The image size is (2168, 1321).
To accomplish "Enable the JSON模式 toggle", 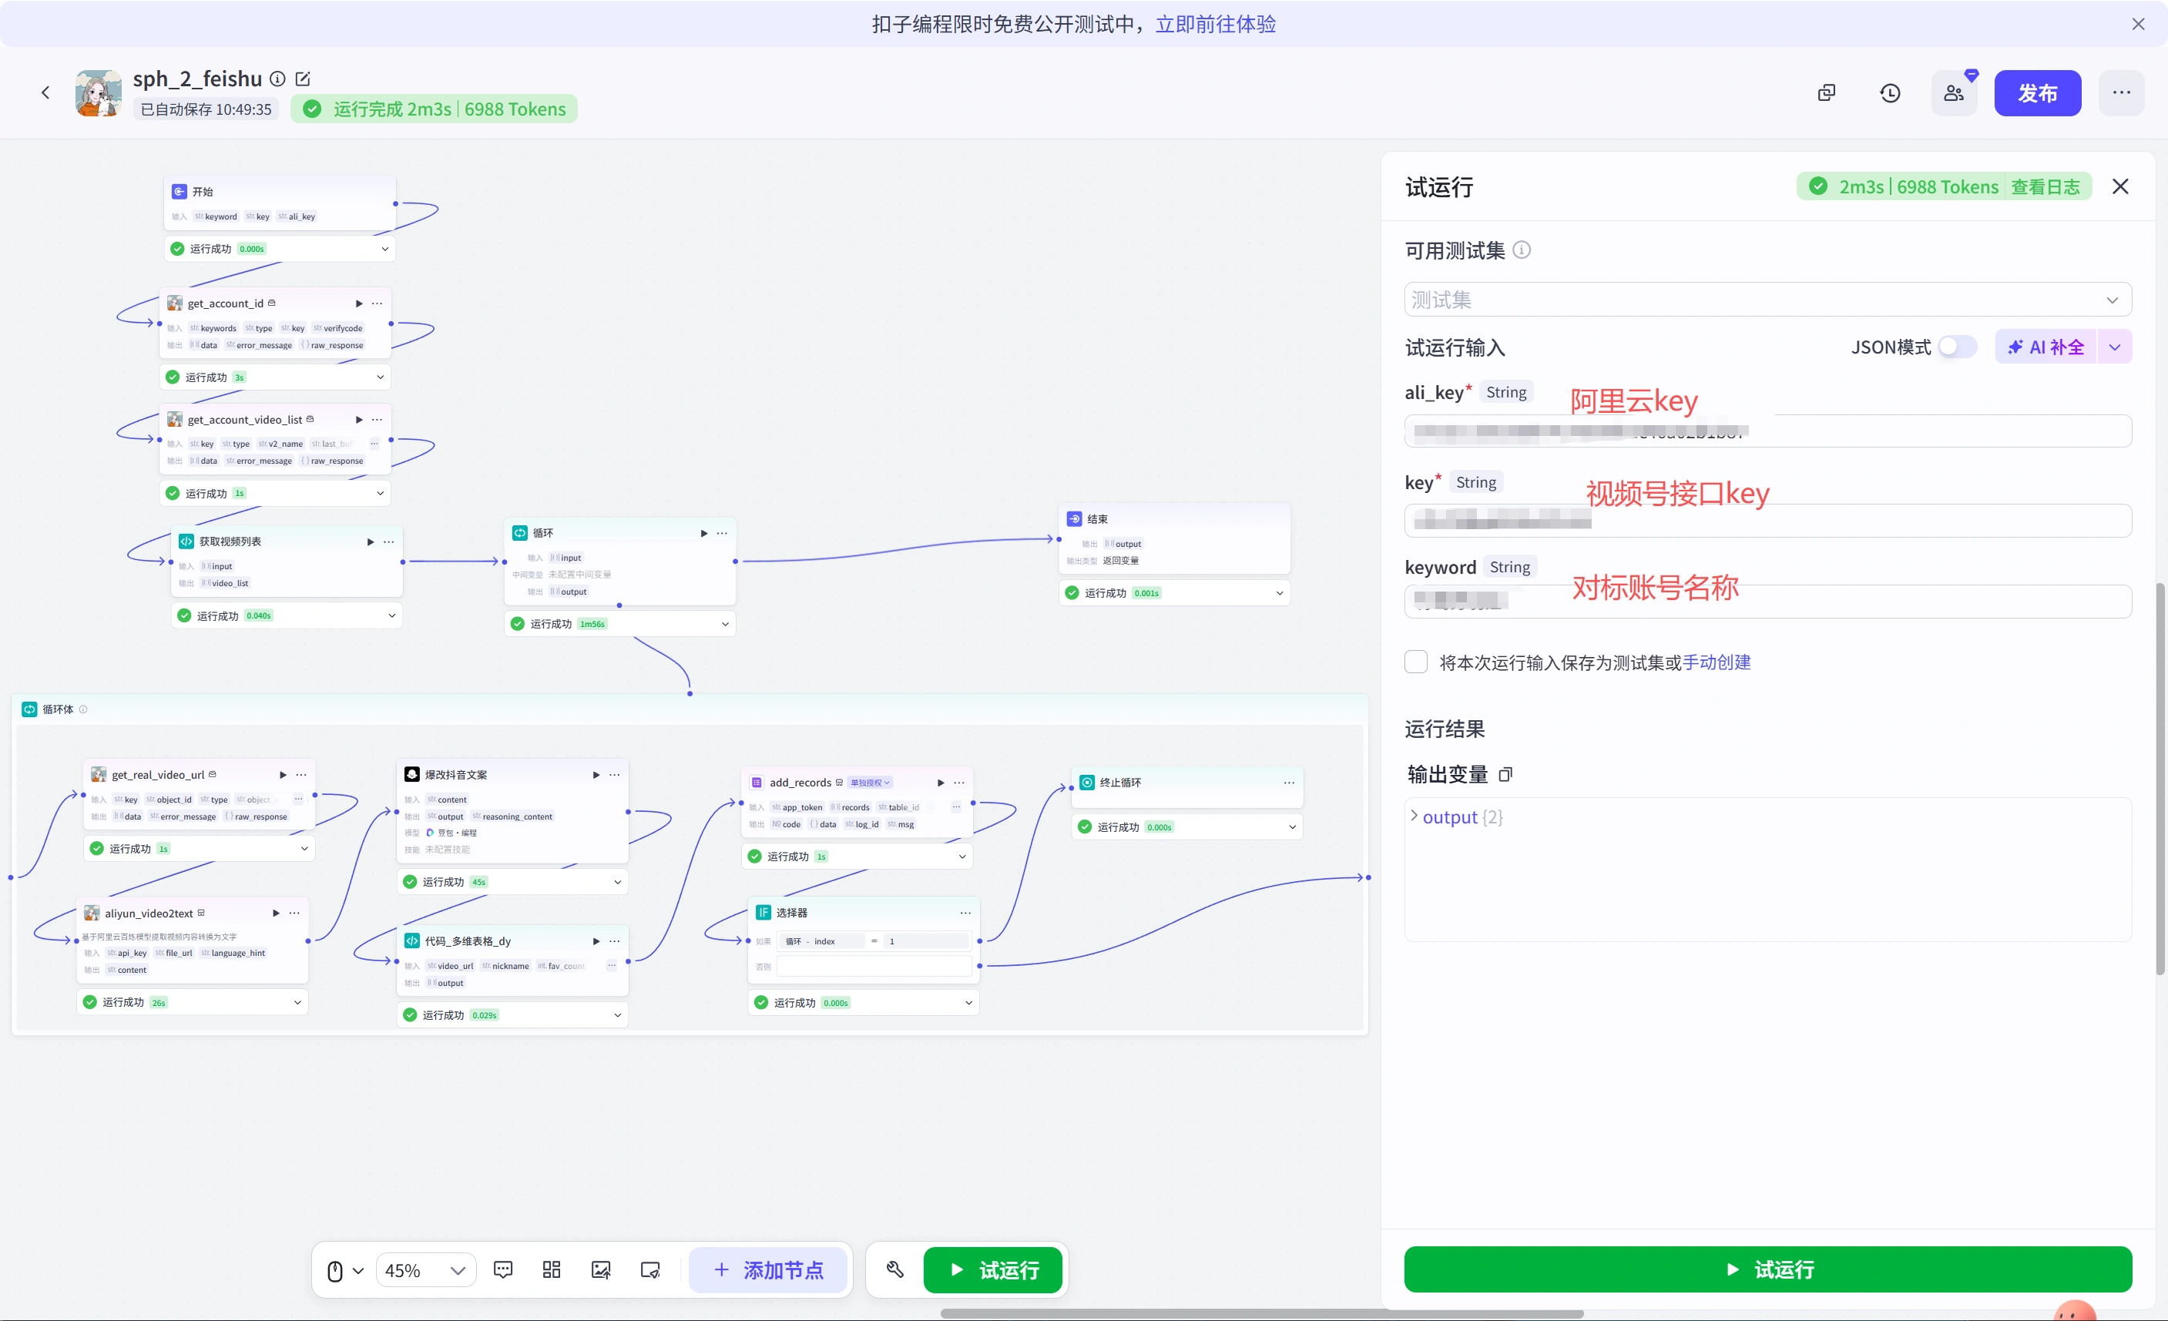I will click(x=1957, y=347).
